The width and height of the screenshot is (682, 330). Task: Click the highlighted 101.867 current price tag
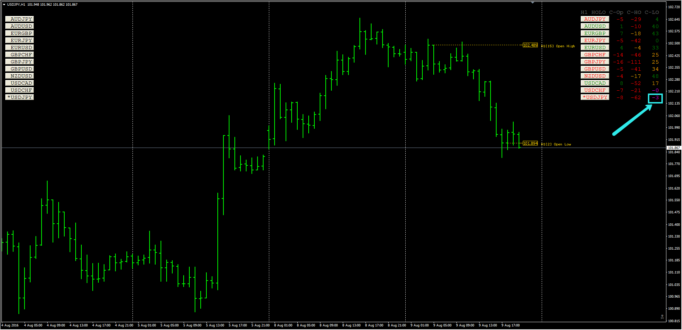click(x=674, y=148)
